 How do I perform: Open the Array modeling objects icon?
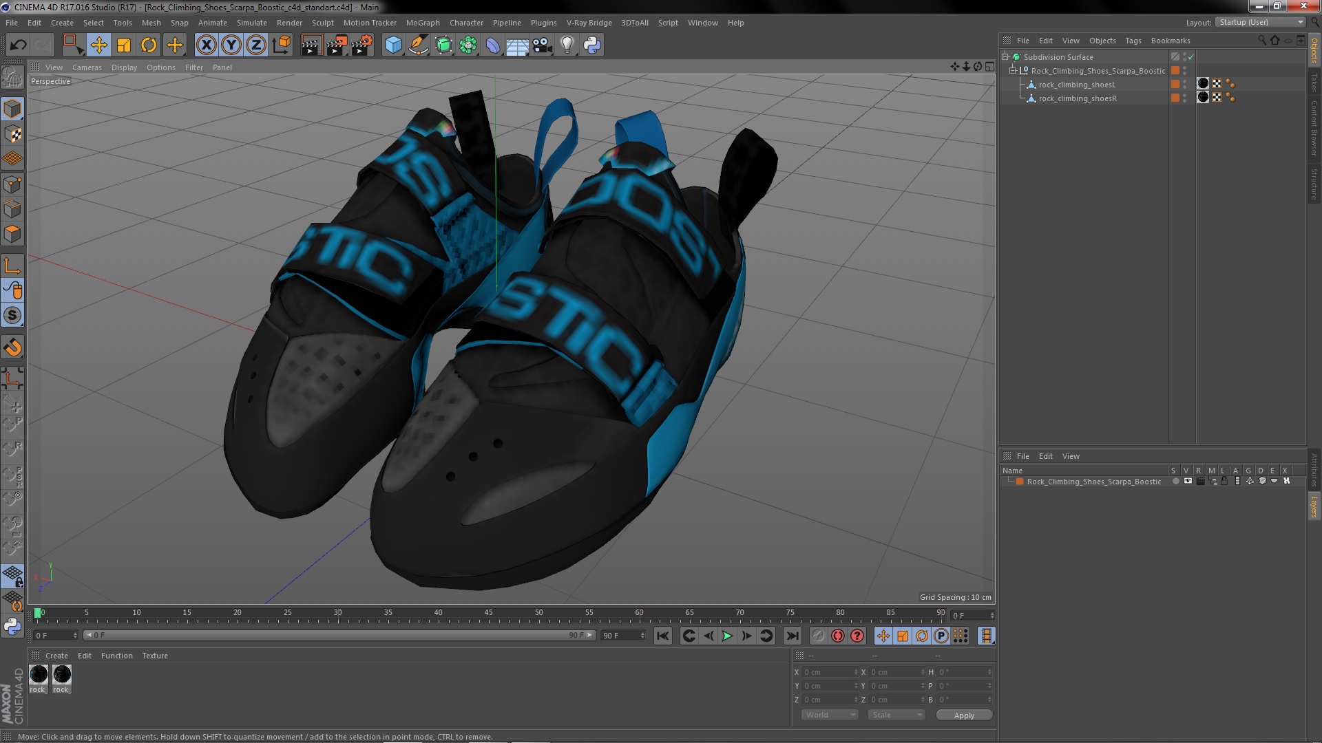click(x=468, y=45)
